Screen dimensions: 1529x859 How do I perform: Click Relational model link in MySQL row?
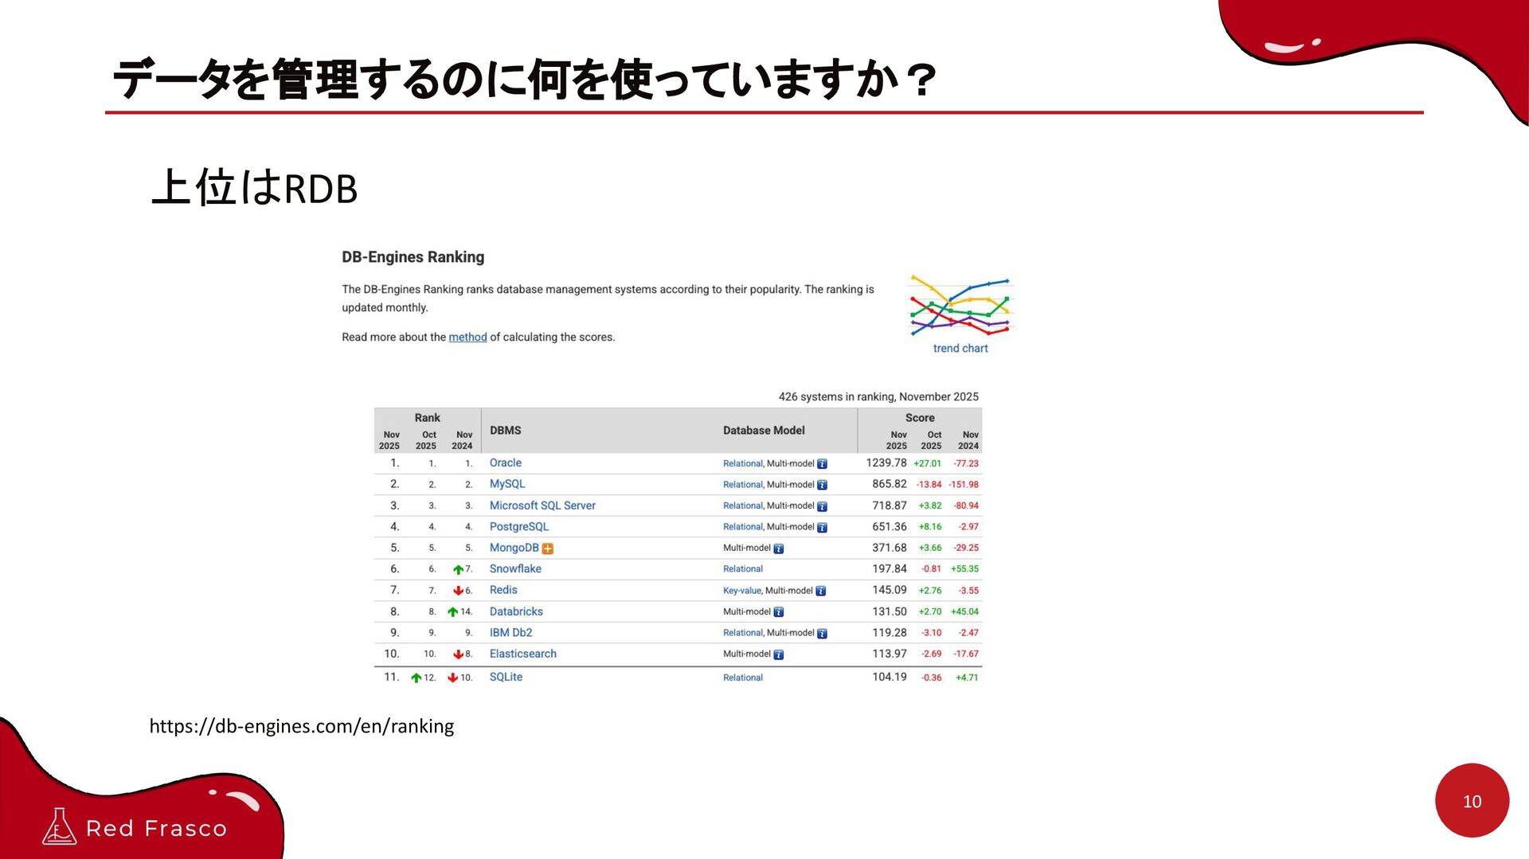(743, 485)
